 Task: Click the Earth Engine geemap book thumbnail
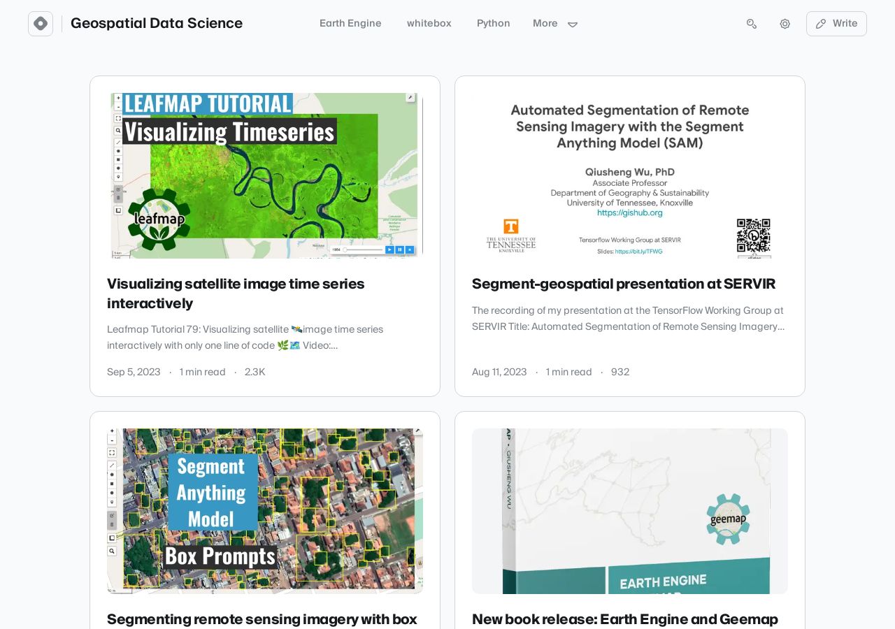(630, 511)
